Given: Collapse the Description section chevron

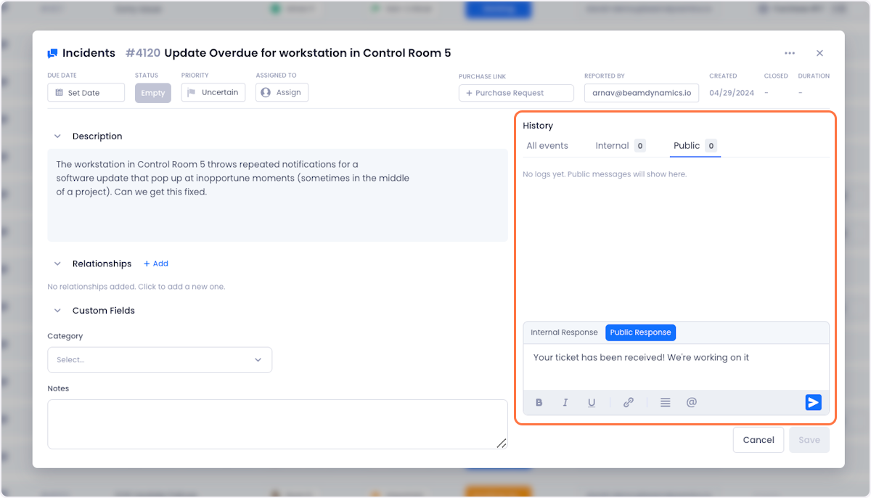Looking at the screenshot, I should [x=57, y=136].
